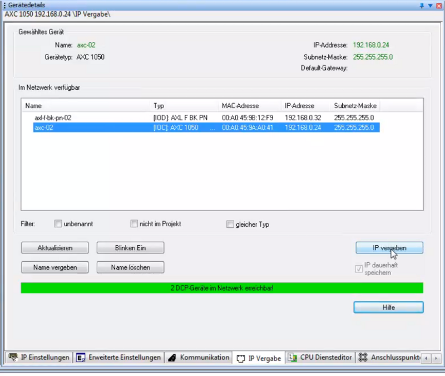This screenshot has width=445, height=376.
Task: Click the Anschlusspunkte tab icon
Action: tap(363, 358)
